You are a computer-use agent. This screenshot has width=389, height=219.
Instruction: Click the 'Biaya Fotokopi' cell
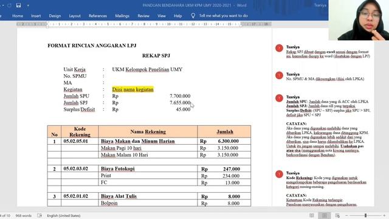coord(148,169)
